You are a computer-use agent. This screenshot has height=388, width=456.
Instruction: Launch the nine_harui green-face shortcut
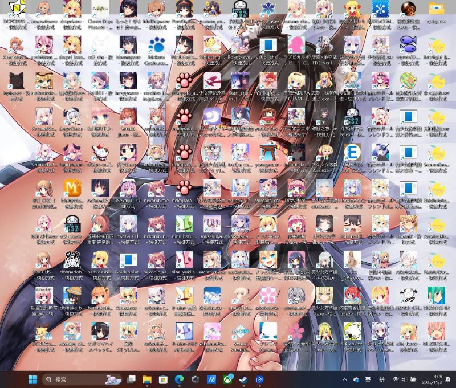184,224
